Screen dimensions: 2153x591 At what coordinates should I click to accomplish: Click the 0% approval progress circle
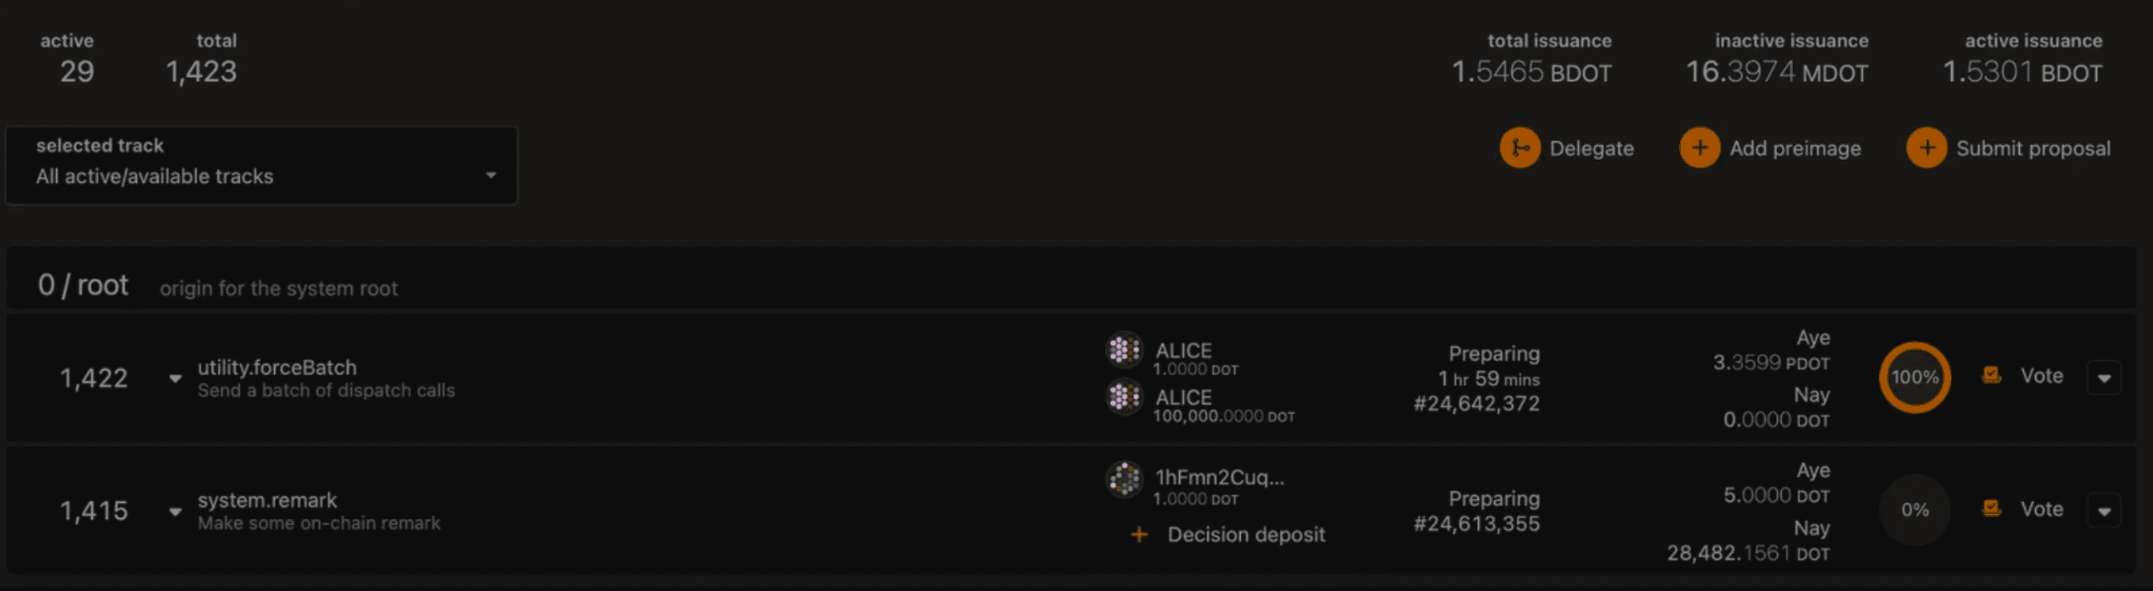(1915, 510)
